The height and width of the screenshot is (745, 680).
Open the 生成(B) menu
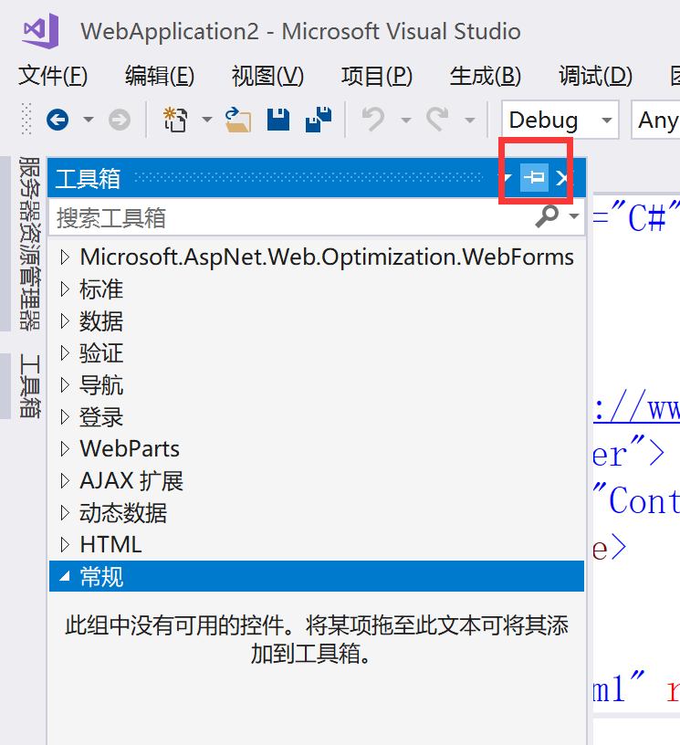point(486,76)
